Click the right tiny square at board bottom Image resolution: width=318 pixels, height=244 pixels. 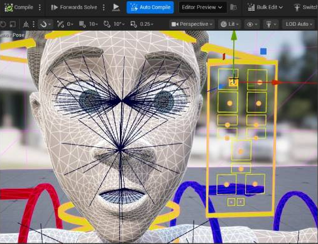click(241, 202)
